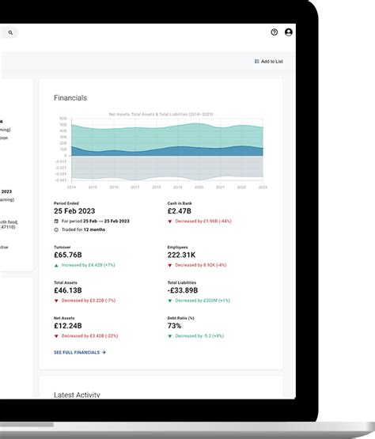This screenshot has width=375, height=439.
Task: Click the £12.24B net assets value
Action: pos(68,326)
